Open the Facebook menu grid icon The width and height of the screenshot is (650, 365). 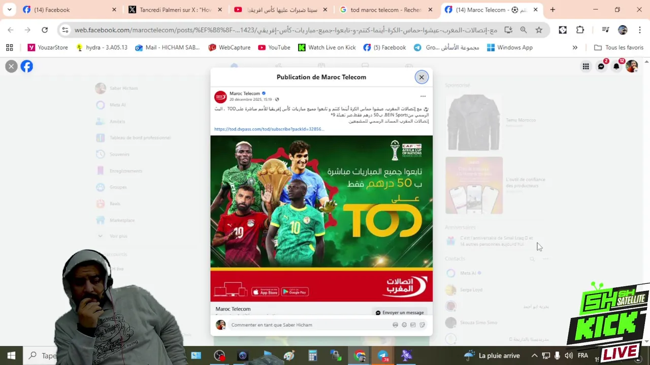[586, 66]
